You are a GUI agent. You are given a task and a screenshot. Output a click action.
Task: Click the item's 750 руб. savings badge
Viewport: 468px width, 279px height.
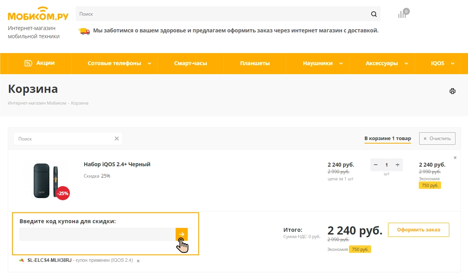[430, 185]
